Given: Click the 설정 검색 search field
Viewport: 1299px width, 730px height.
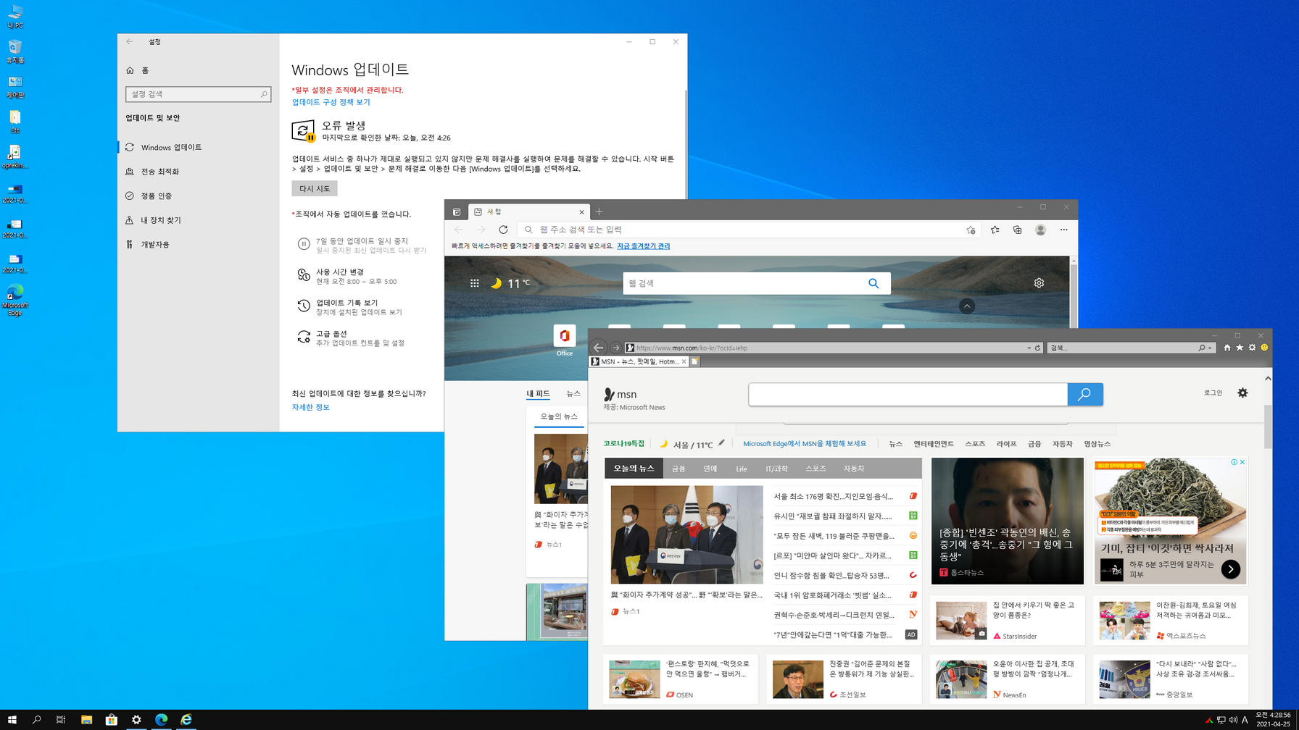Looking at the screenshot, I should (x=198, y=94).
